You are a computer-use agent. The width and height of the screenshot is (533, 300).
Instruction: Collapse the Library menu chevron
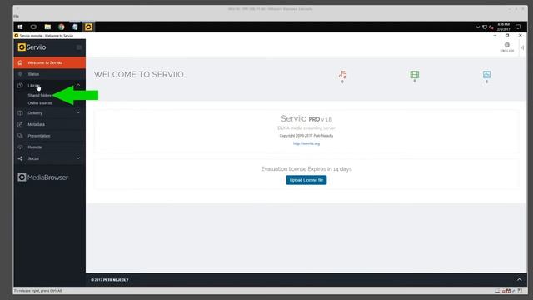pos(78,85)
